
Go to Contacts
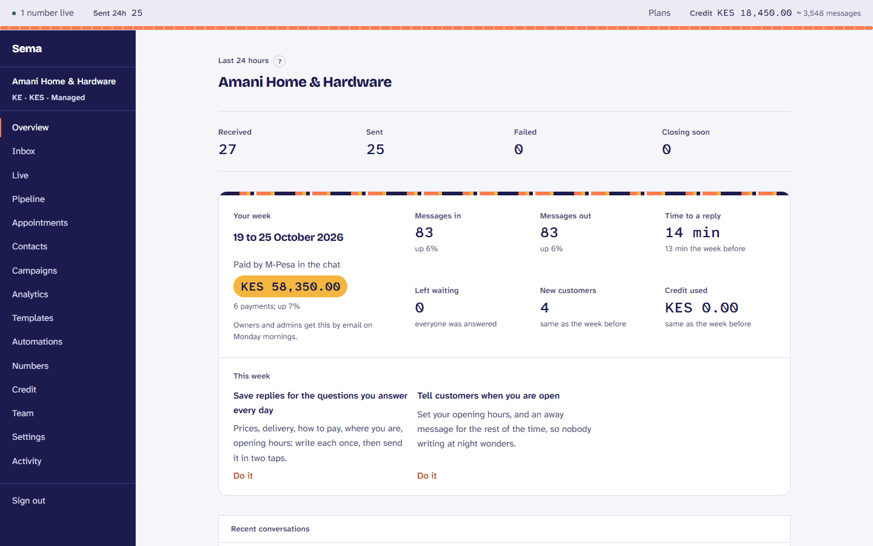[x=68, y=246]
